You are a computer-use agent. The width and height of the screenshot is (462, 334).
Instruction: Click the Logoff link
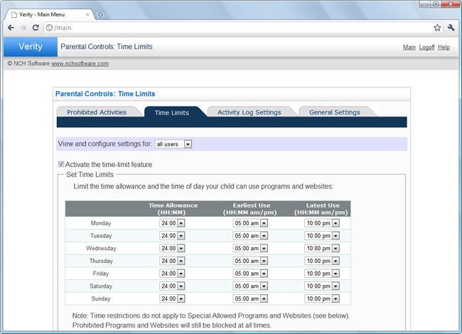(426, 47)
